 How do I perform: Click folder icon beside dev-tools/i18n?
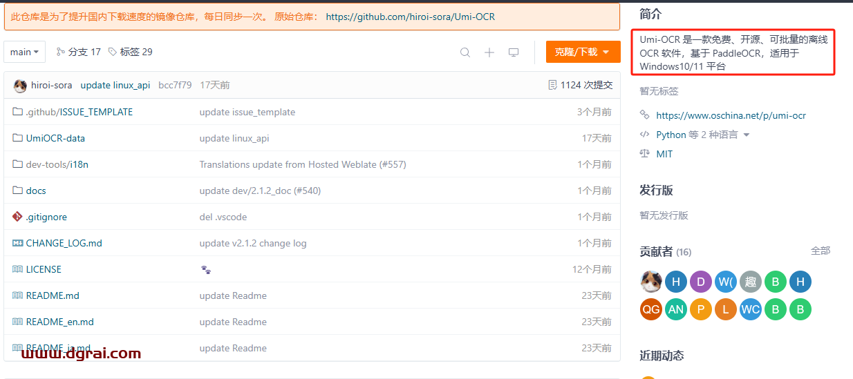[17, 164]
